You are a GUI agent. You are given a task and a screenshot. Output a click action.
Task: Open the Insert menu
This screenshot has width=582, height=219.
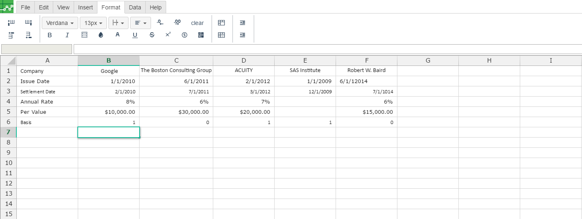[86, 7]
